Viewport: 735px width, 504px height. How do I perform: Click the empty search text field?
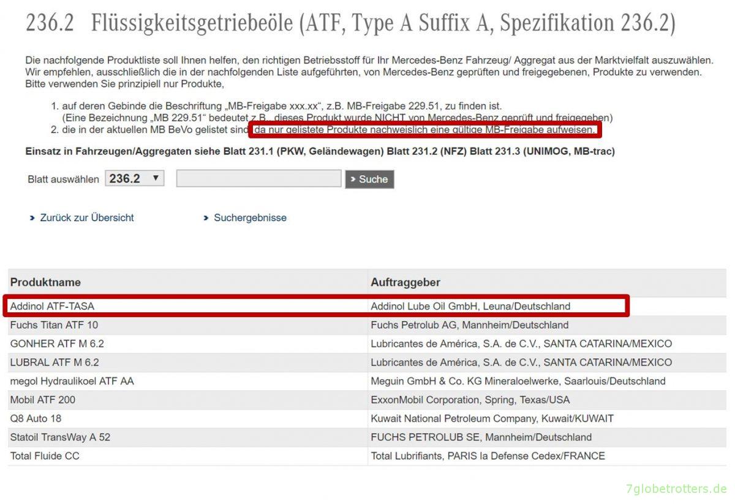258,178
